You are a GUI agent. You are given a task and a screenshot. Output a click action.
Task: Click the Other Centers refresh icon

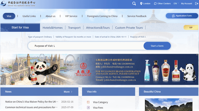[x=155, y=3]
